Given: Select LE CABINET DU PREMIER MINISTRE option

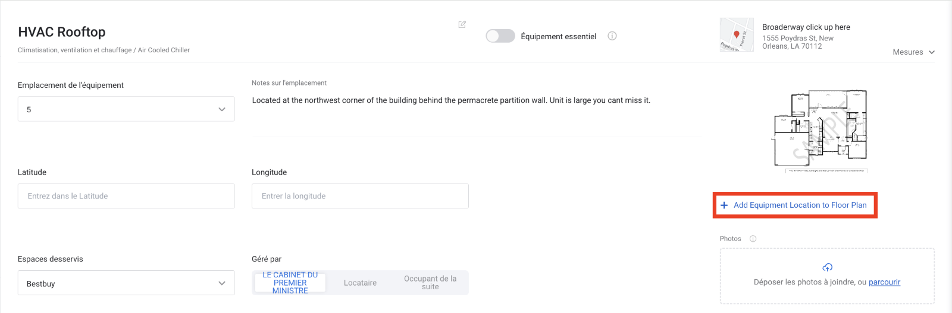Looking at the screenshot, I should [x=290, y=283].
